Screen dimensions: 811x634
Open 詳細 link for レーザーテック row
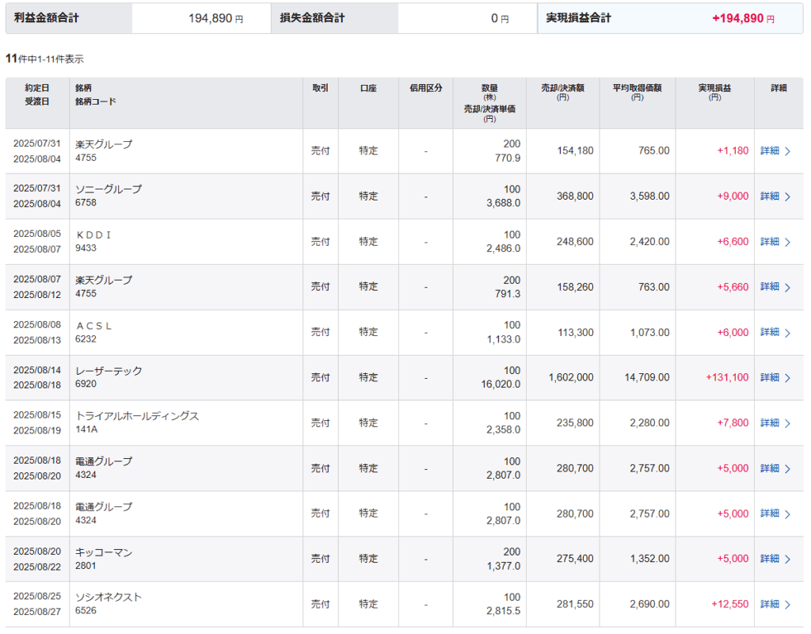775,378
